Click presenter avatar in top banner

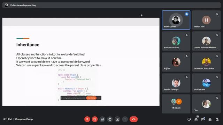click(x=6, y=5)
